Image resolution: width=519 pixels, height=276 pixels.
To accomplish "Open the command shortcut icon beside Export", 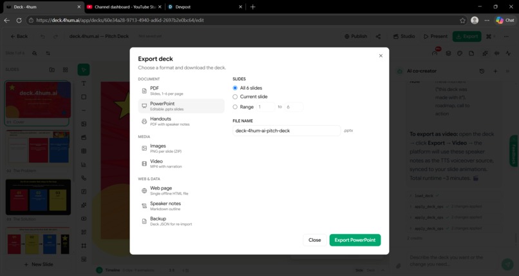I will (490, 37).
